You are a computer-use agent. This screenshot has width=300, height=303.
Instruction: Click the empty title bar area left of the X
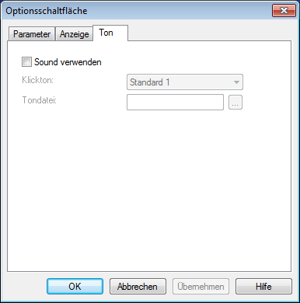[x=179, y=10]
